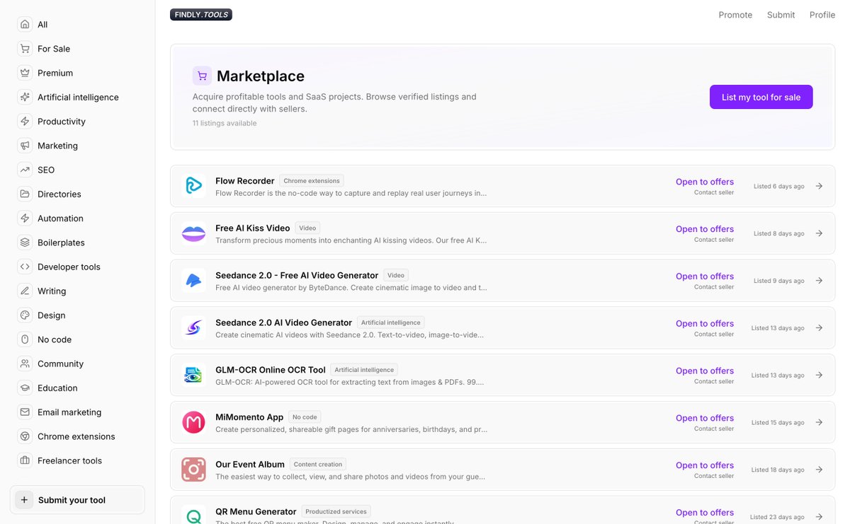The image size is (850, 524).
Task: Click the Productized services tag on QR Menu Generator
Action: [x=336, y=511]
